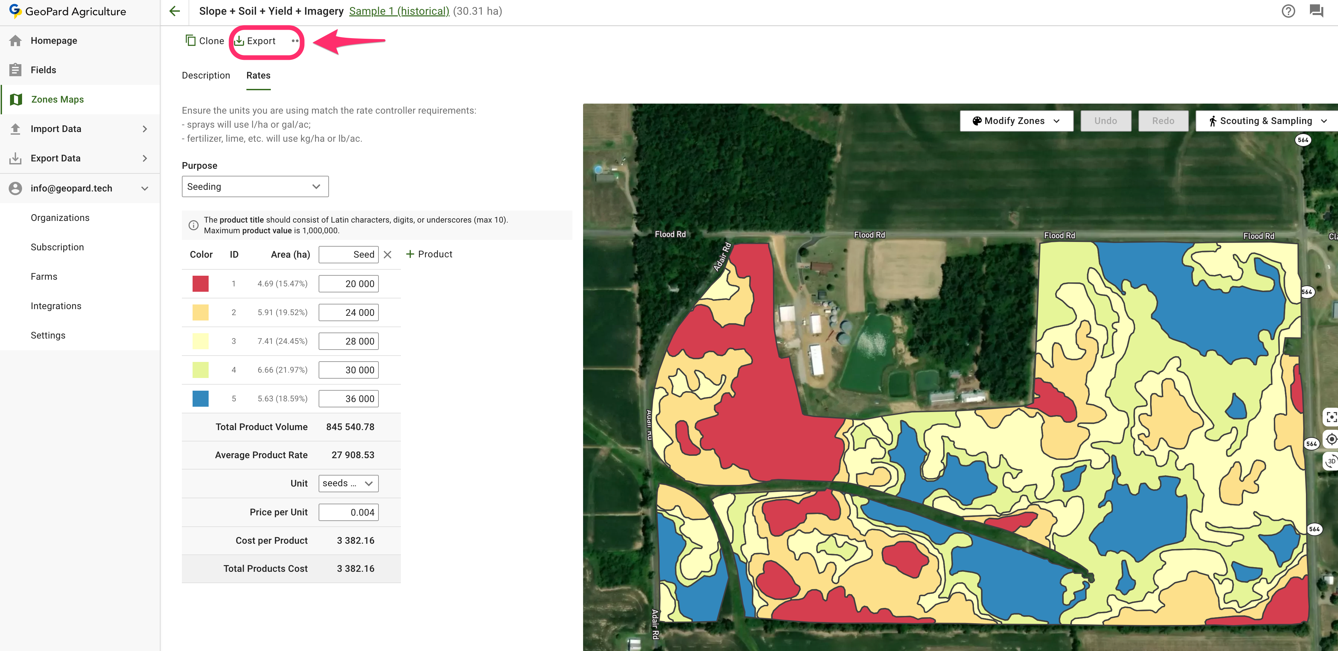
Task: Expand the Modify Zones dropdown
Action: coord(1016,121)
